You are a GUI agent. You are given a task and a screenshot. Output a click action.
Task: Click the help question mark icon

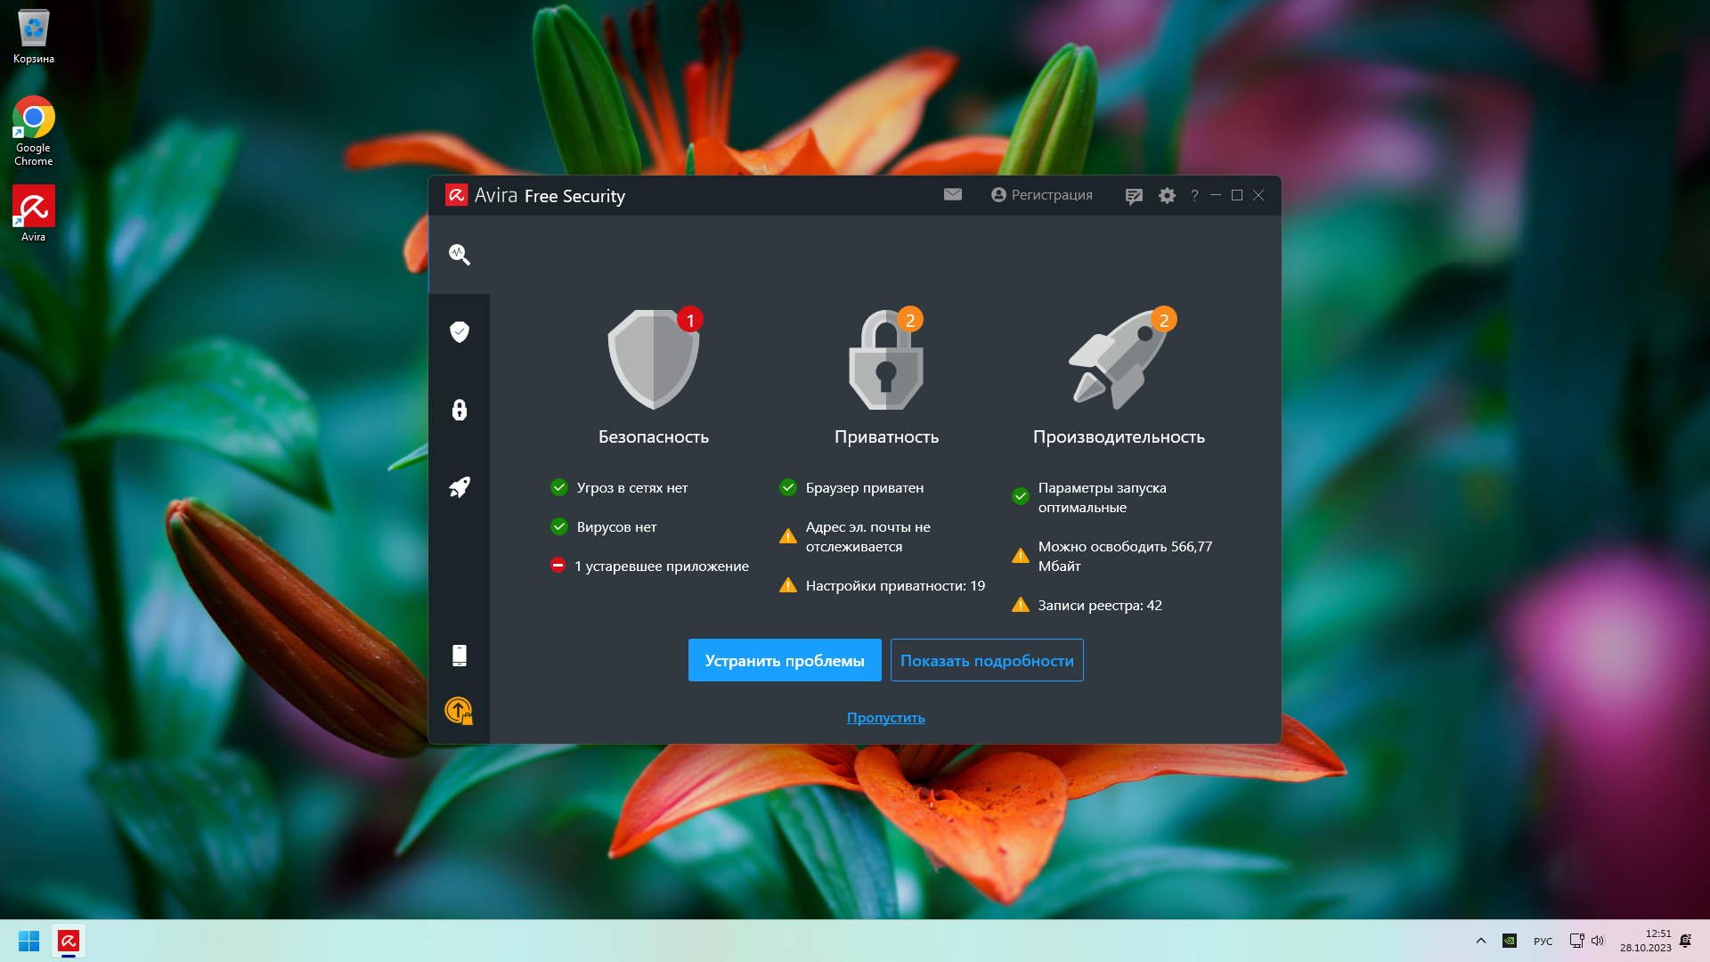coord(1194,195)
